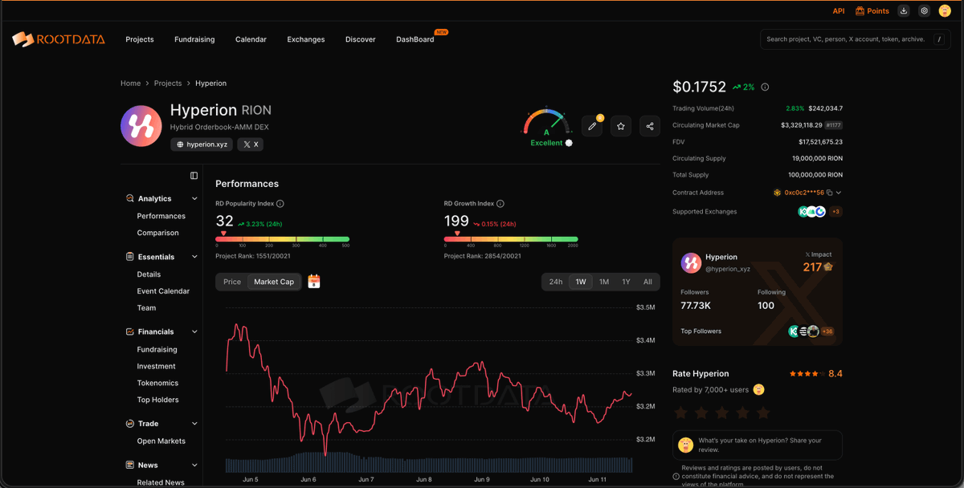Open Fundraising menu in top navigation

194,39
